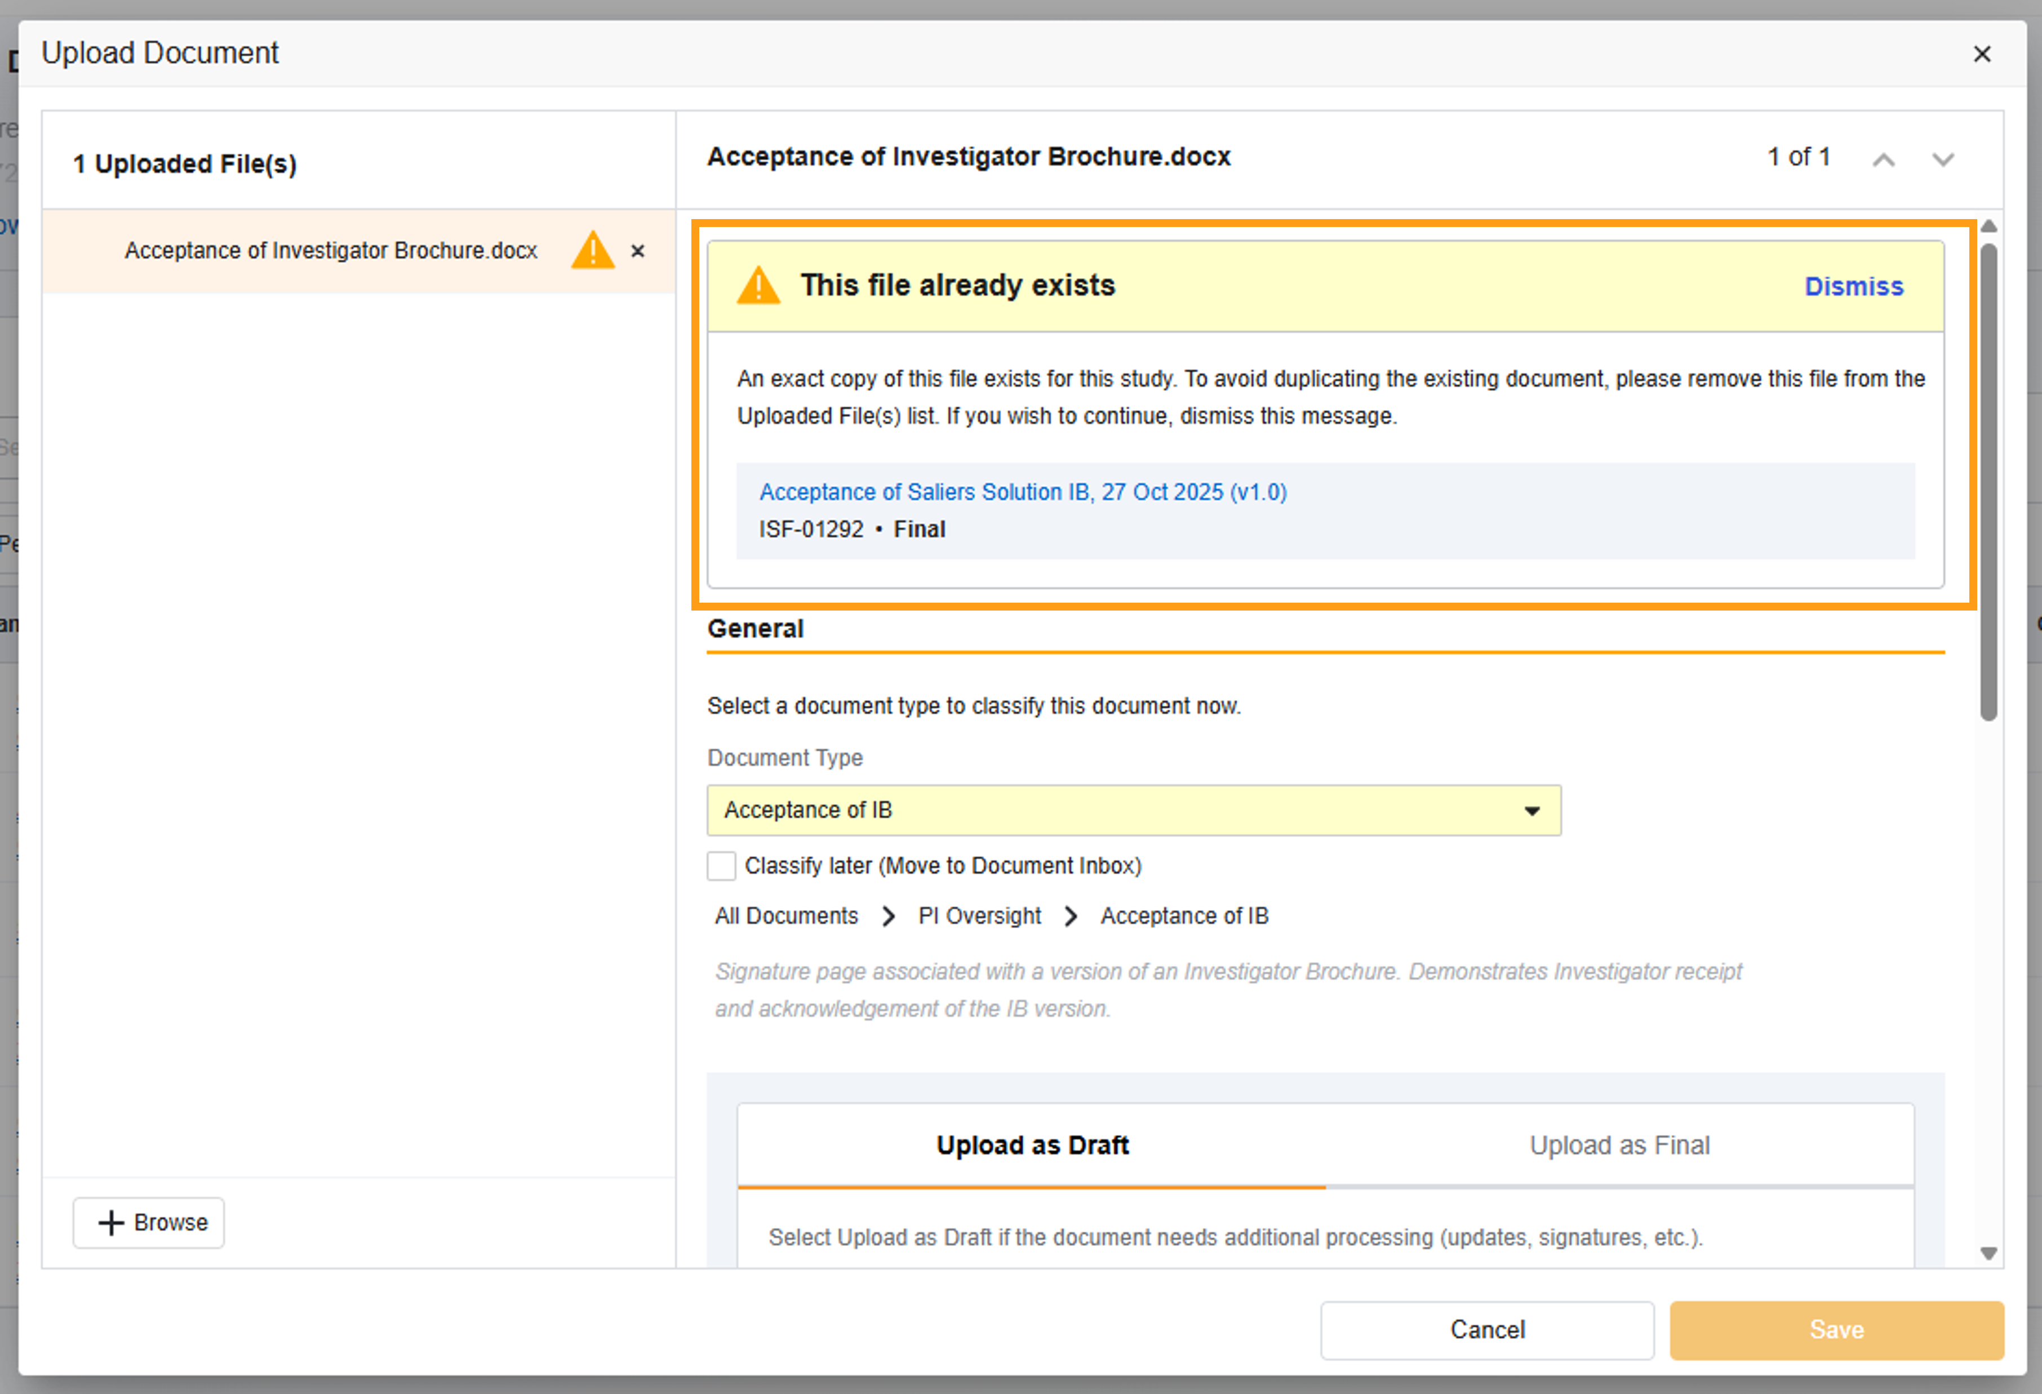Remove Acceptance of Investigator Brochure.docx from list
The height and width of the screenshot is (1394, 2042).
pos(638,251)
